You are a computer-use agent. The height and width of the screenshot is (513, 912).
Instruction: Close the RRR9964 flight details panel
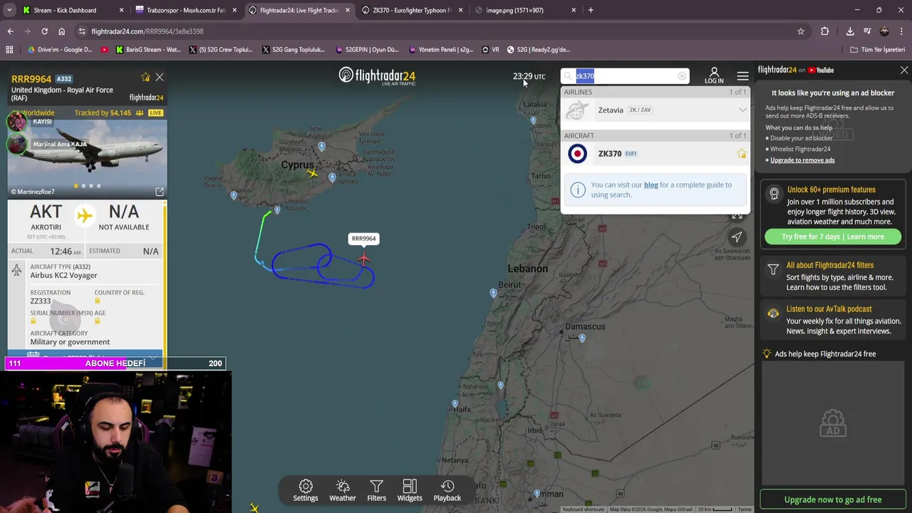point(160,77)
